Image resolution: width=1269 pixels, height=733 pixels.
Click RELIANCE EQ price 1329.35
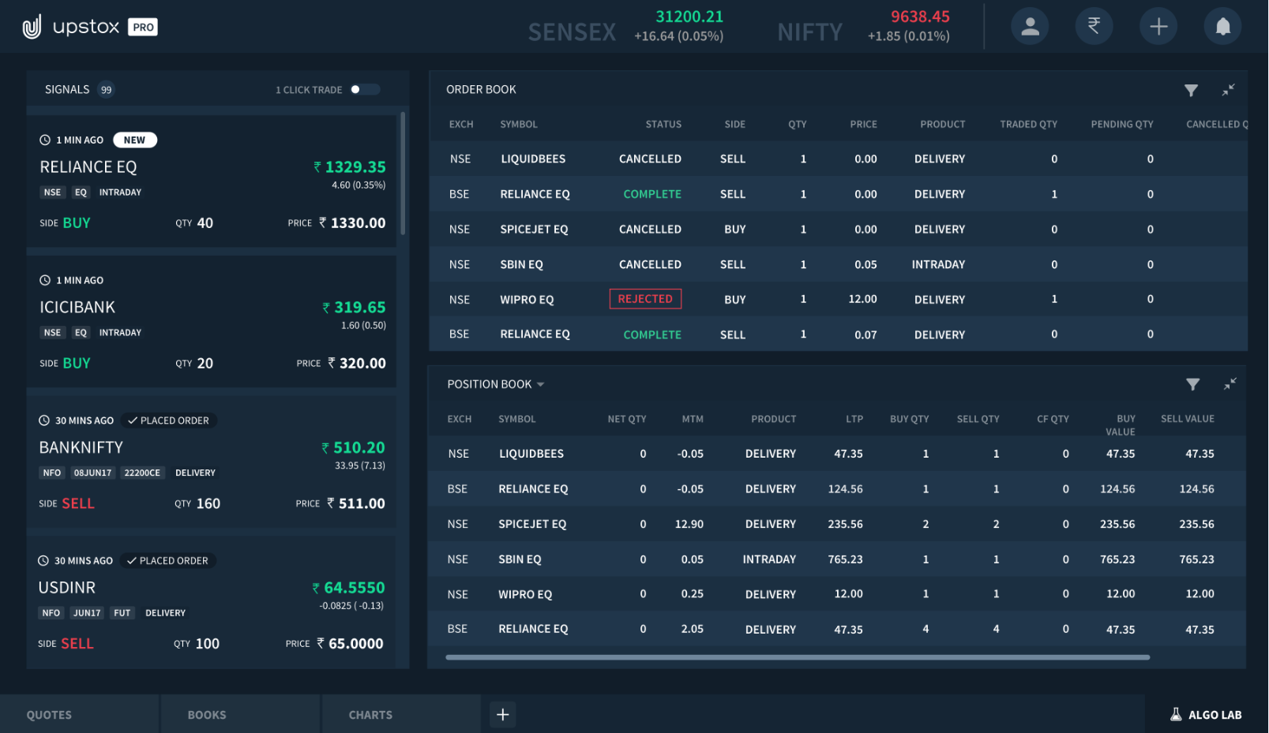coord(350,166)
